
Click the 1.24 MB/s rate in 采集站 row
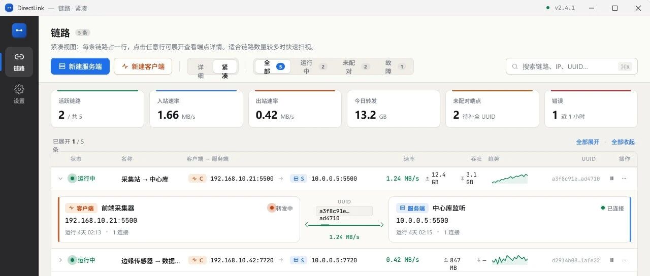click(403, 179)
